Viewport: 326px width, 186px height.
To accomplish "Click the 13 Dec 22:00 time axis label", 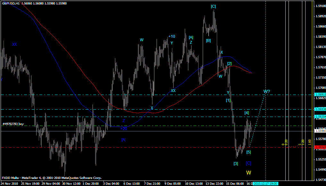I will click(x=214, y=184).
